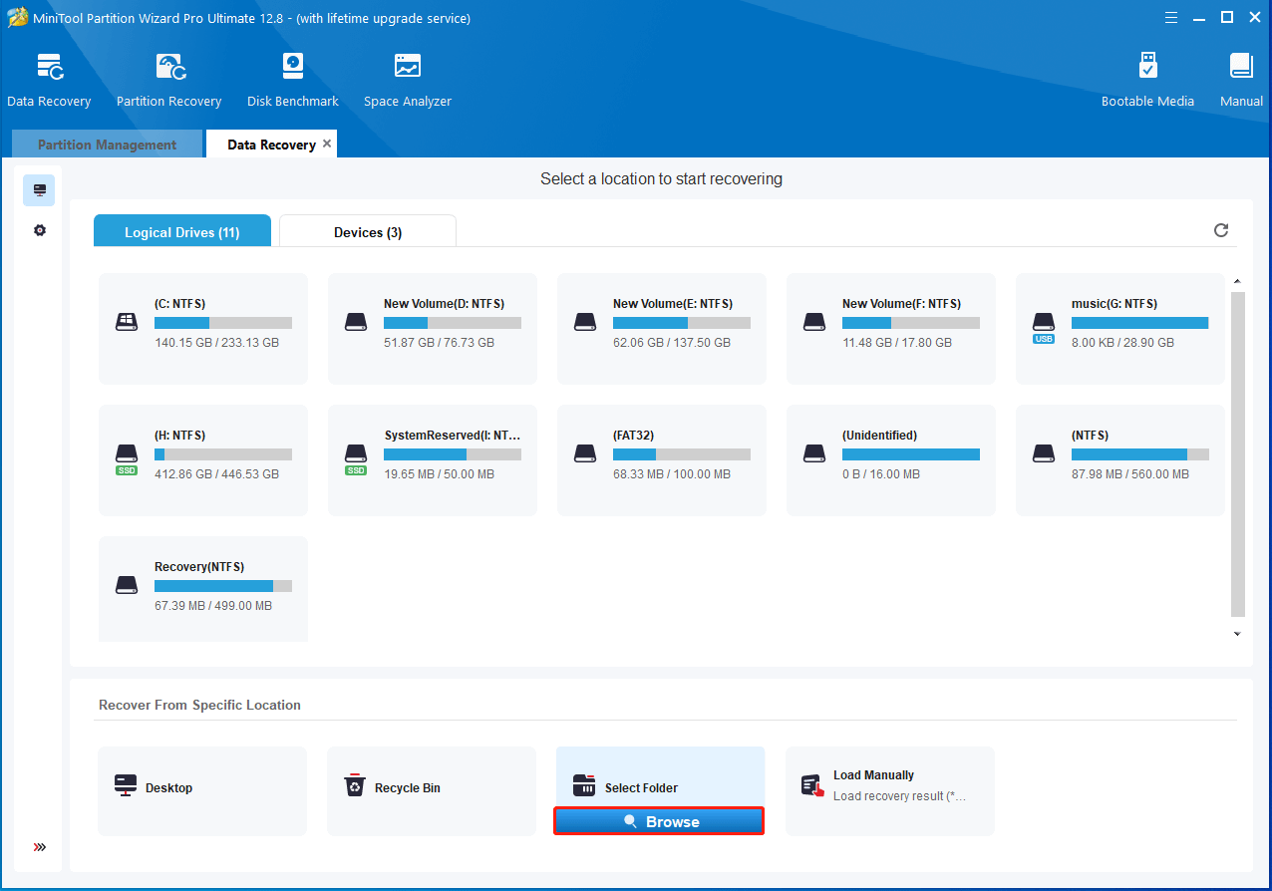Switch to Logical Drives (11) tab
Screen dimensions: 1272x891
click(182, 231)
